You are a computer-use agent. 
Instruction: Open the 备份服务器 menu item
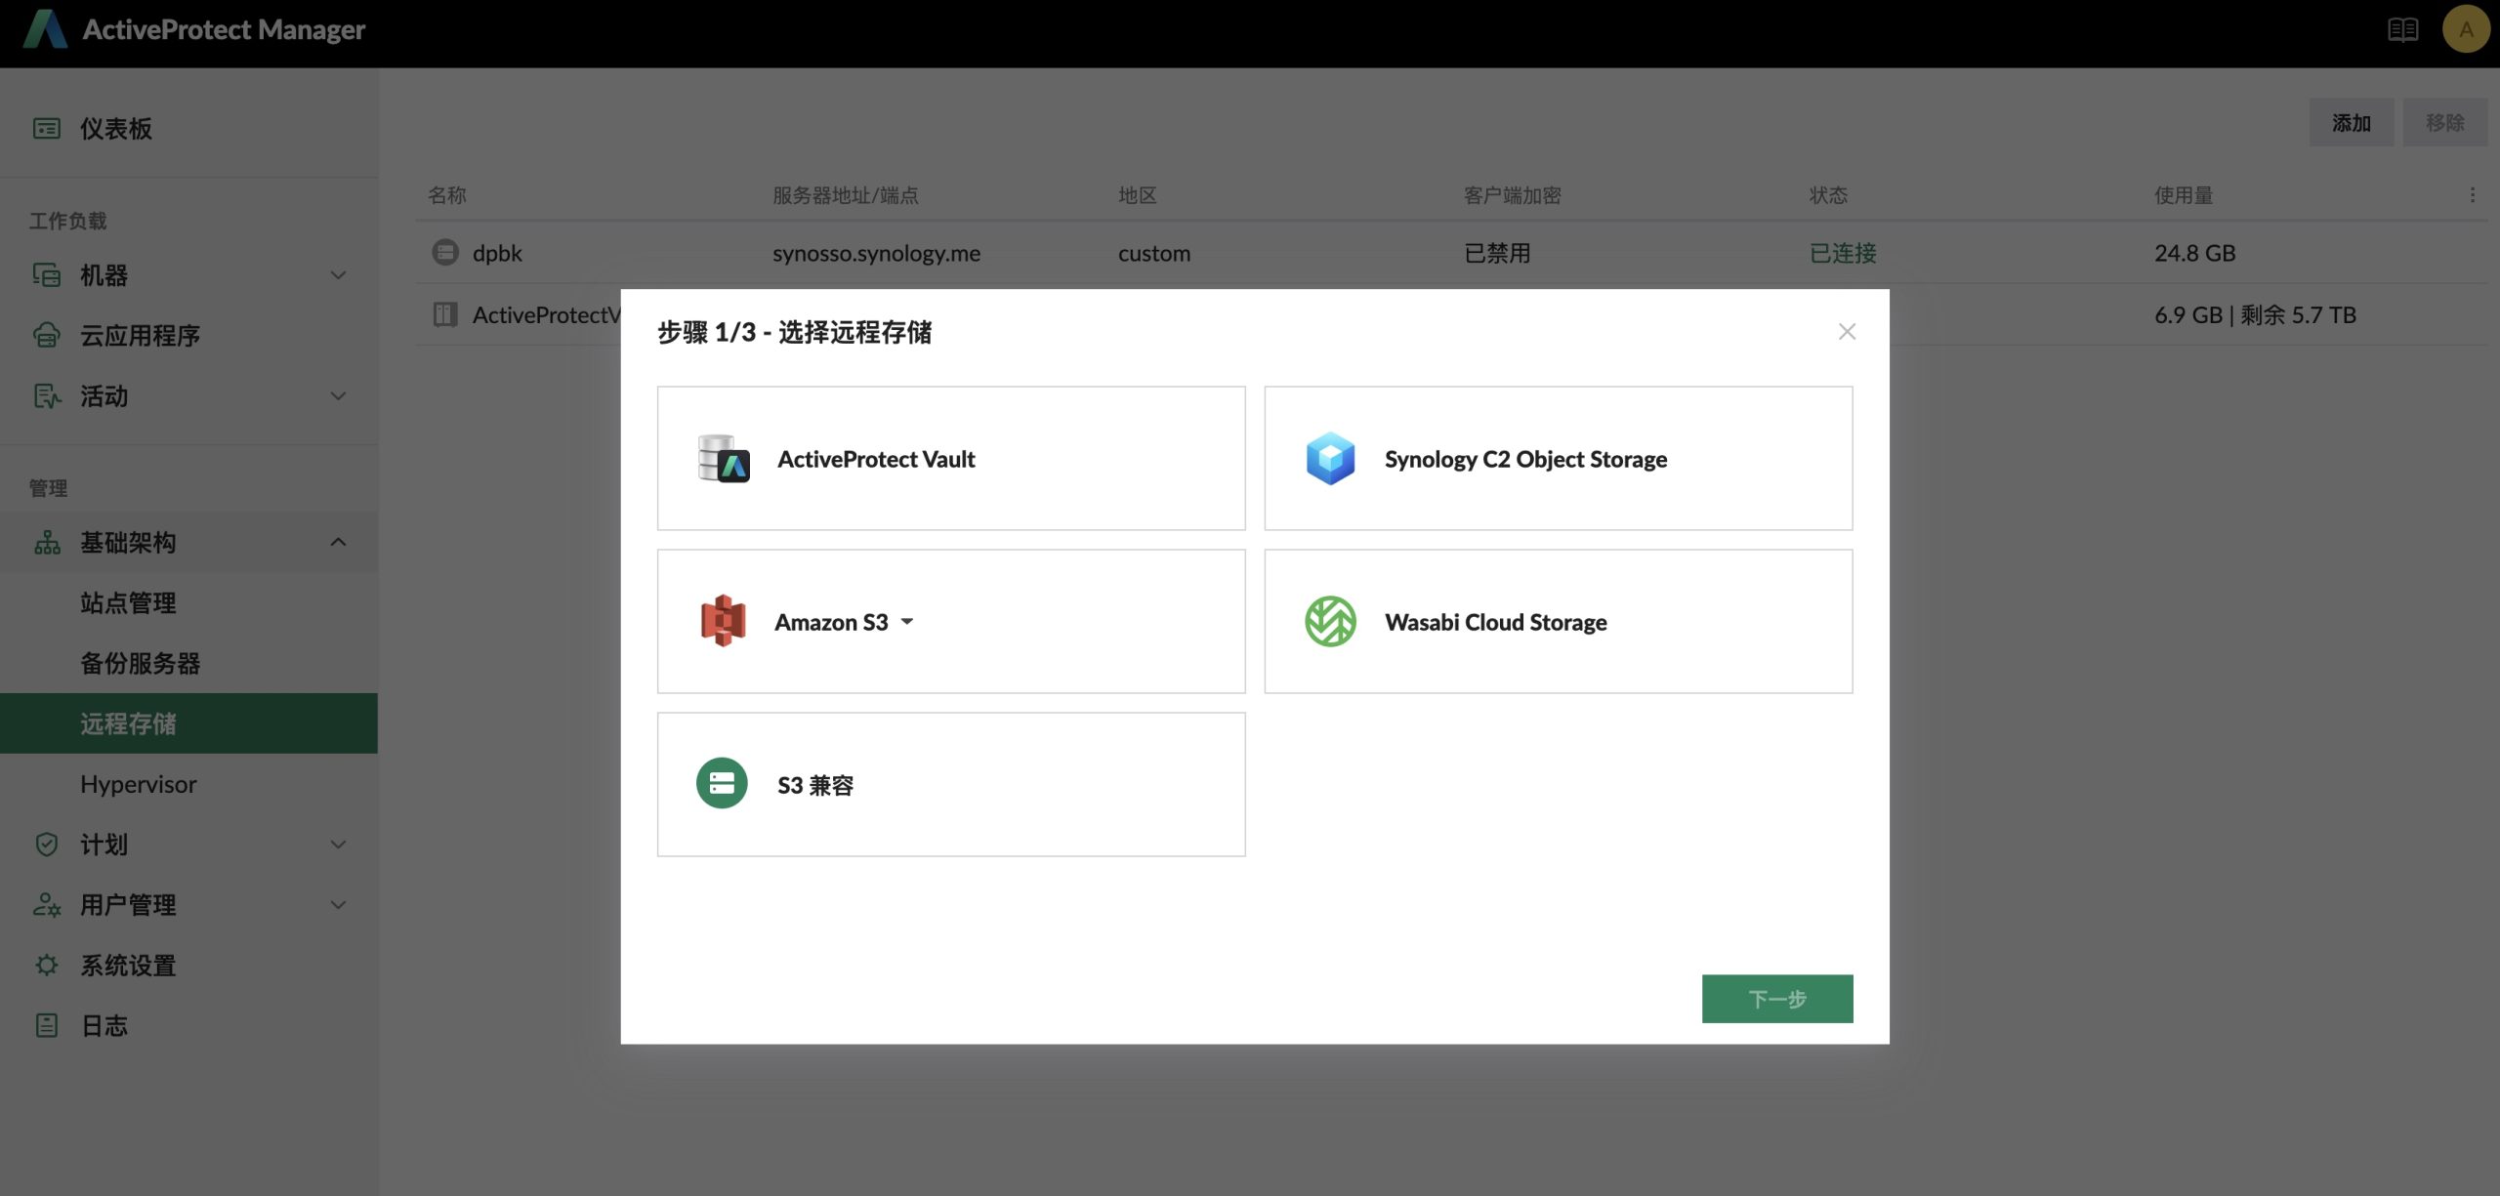(x=140, y=664)
